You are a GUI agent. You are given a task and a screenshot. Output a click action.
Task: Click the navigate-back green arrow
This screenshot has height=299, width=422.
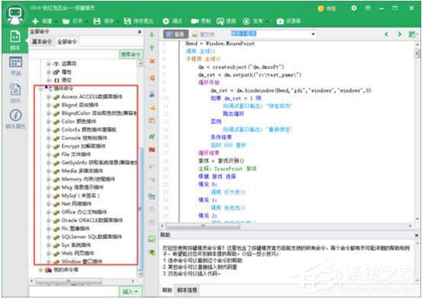click(387, 34)
